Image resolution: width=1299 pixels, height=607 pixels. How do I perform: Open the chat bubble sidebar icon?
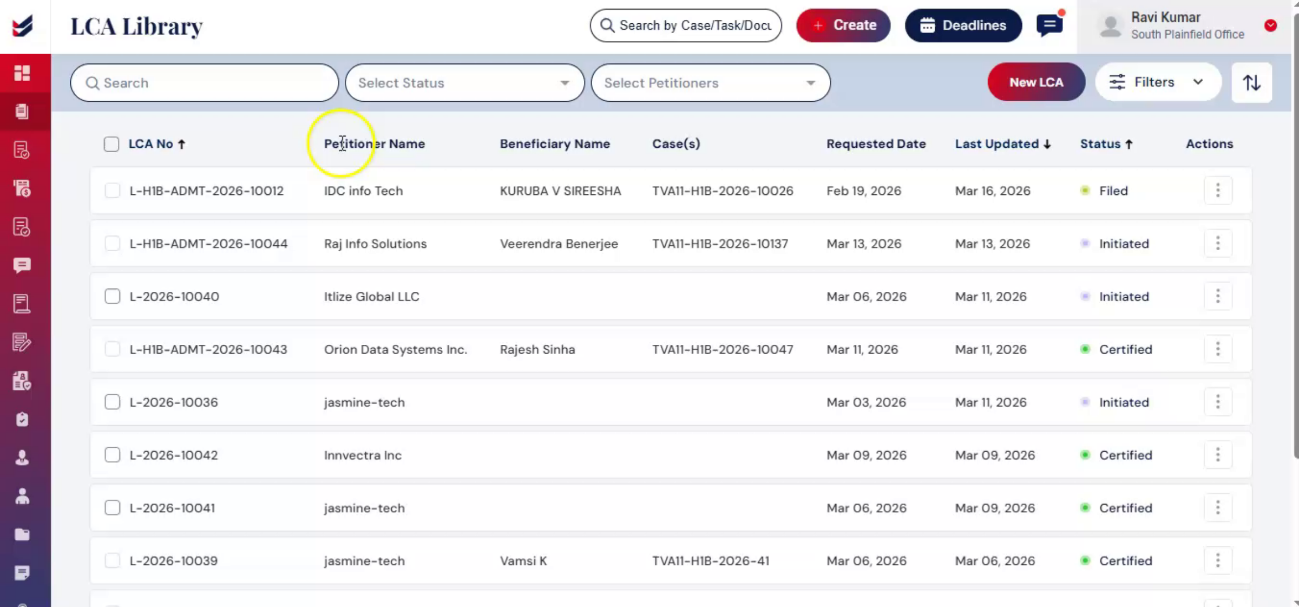pos(22,265)
